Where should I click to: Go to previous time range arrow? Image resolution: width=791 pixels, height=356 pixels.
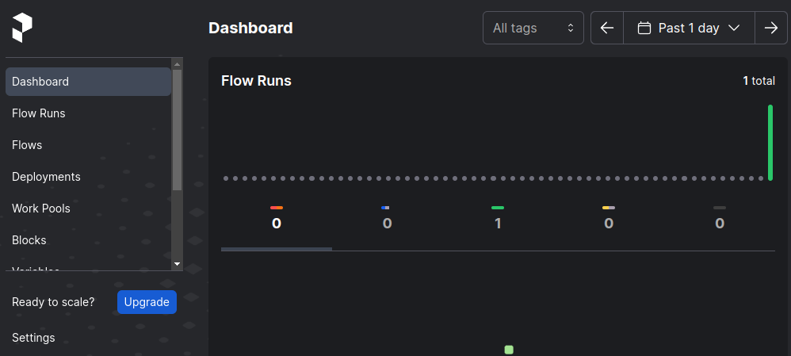click(607, 28)
